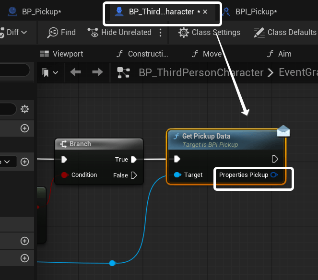
Task: Switch to the BPI_Pickup tab
Action: pyautogui.click(x=256, y=12)
